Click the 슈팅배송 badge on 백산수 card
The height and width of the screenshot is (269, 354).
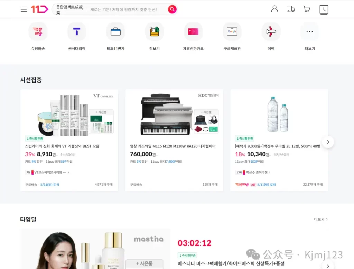242,185
